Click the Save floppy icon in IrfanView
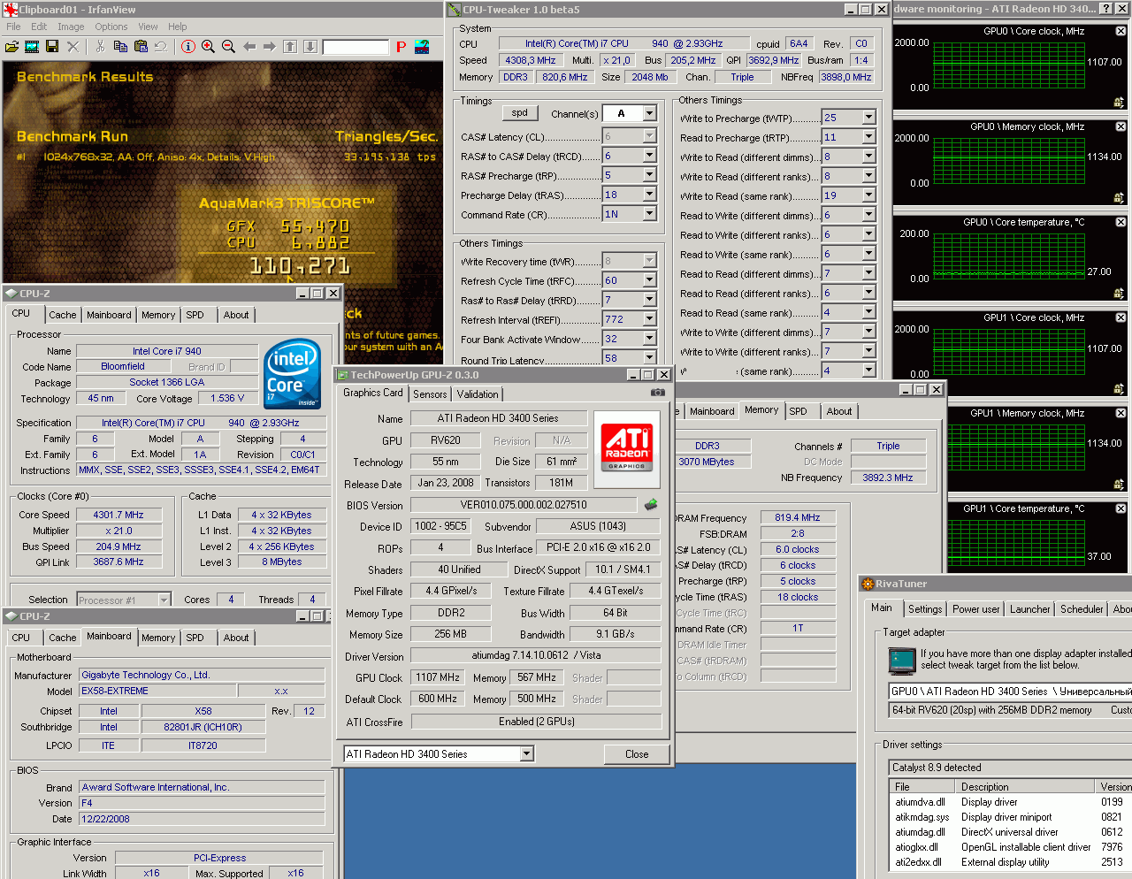 pos(52,46)
